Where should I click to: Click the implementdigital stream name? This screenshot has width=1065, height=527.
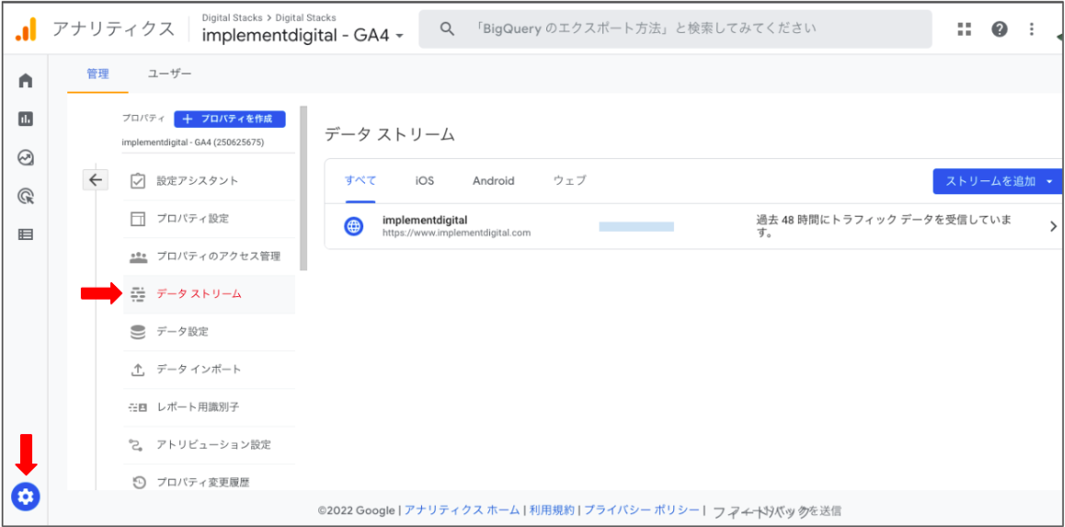pos(426,220)
